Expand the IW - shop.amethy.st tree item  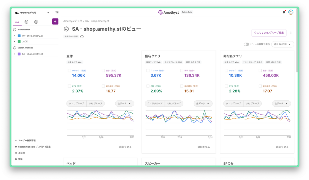coord(15,36)
